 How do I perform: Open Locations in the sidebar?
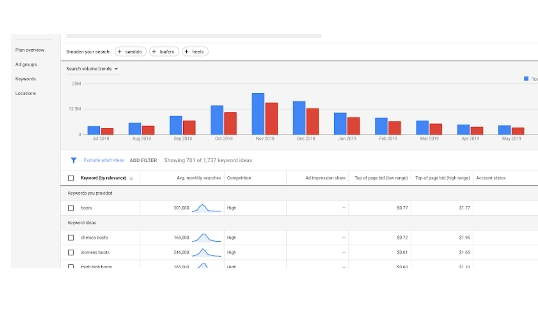(x=26, y=93)
